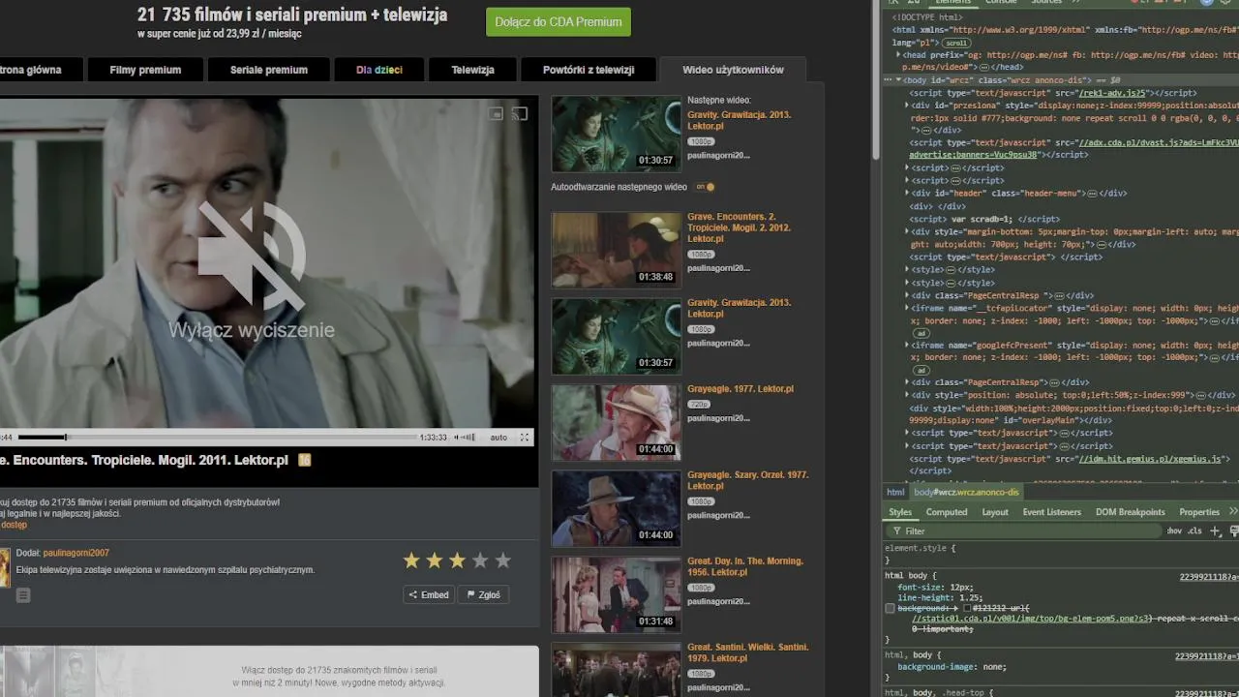Expand the googlefcPresent iframe node
The height and width of the screenshot is (697, 1239).
(x=907, y=346)
